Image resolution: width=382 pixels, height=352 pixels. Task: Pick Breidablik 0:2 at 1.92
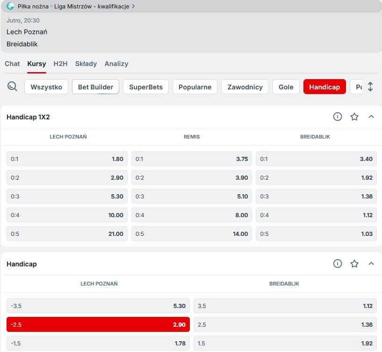[316, 177]
